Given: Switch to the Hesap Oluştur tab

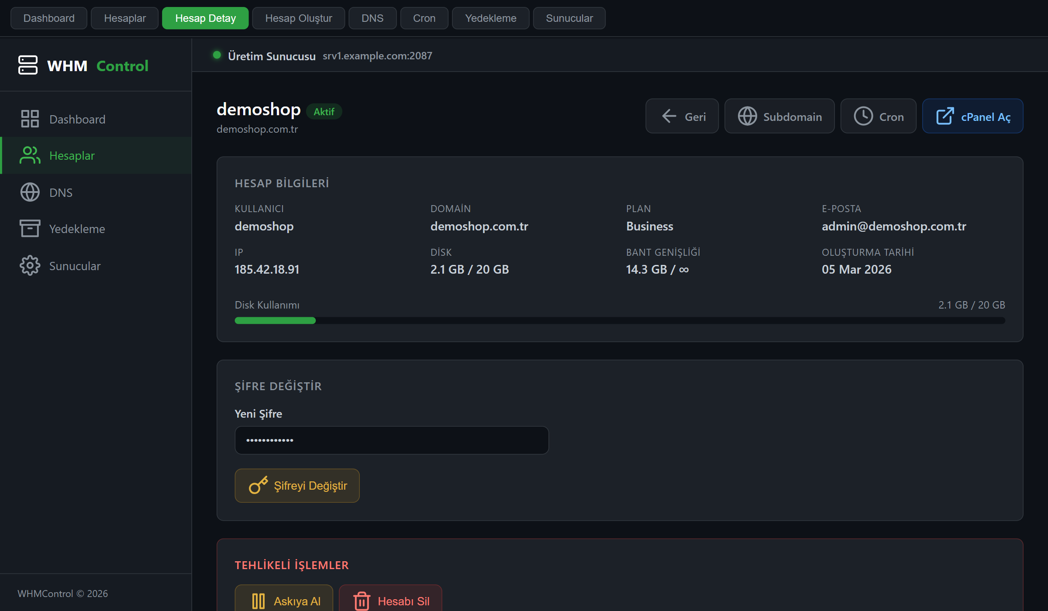Looking at the screenshot, I should (x=299, y=18).
